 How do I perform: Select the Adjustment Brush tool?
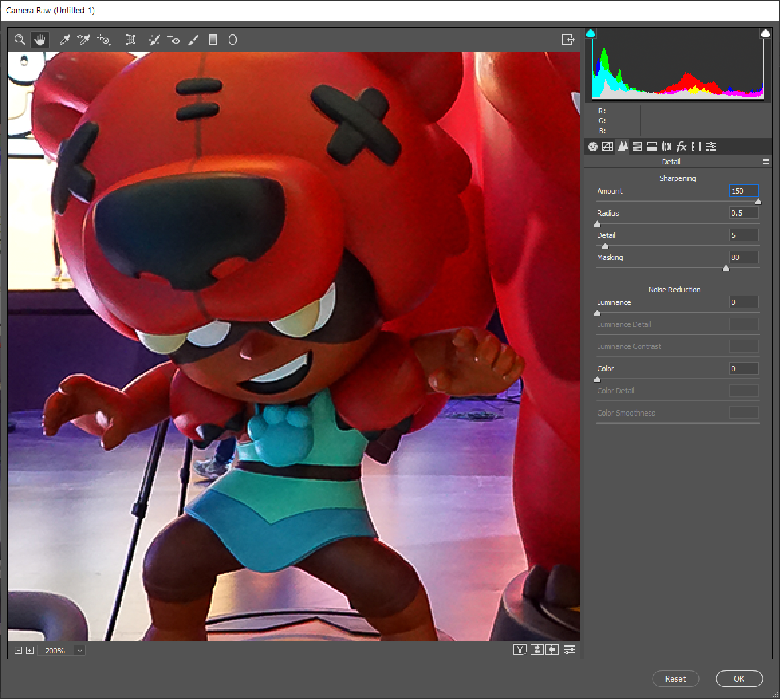pyautogui.click(x=194, y=40)
